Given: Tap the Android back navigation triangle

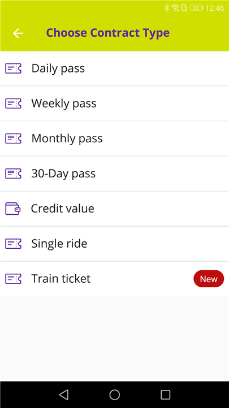Looking at the screenshot, I should click(64, 395).
